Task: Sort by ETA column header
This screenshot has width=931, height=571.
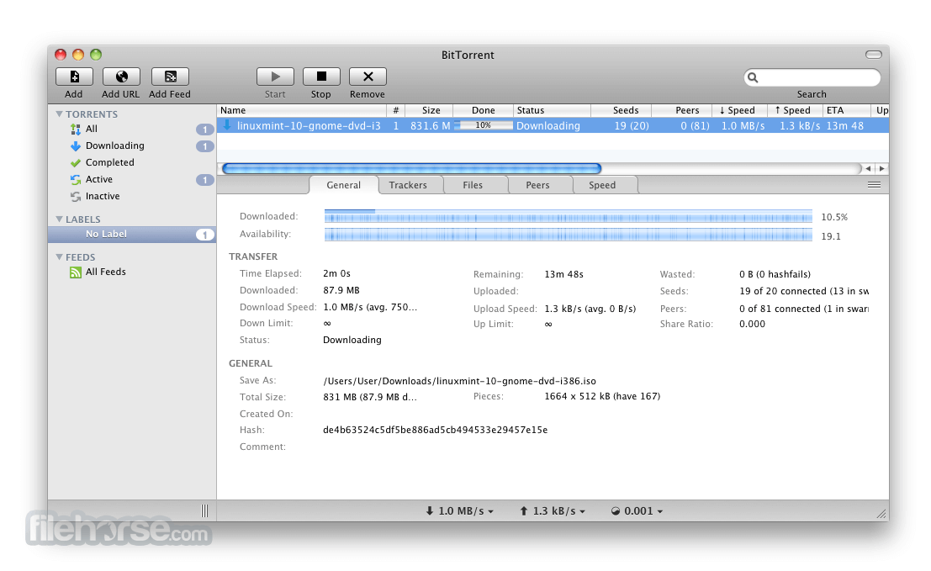Action: 846,110
